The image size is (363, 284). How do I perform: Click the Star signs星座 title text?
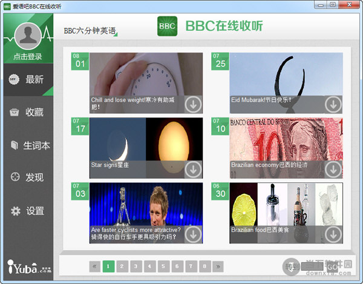pos(110,165)
